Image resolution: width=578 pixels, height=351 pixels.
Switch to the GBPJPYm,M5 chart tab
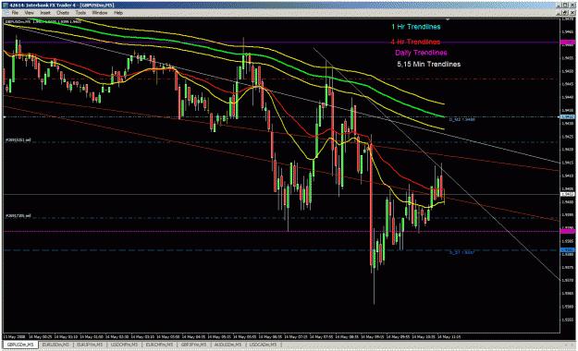[194, 345]
